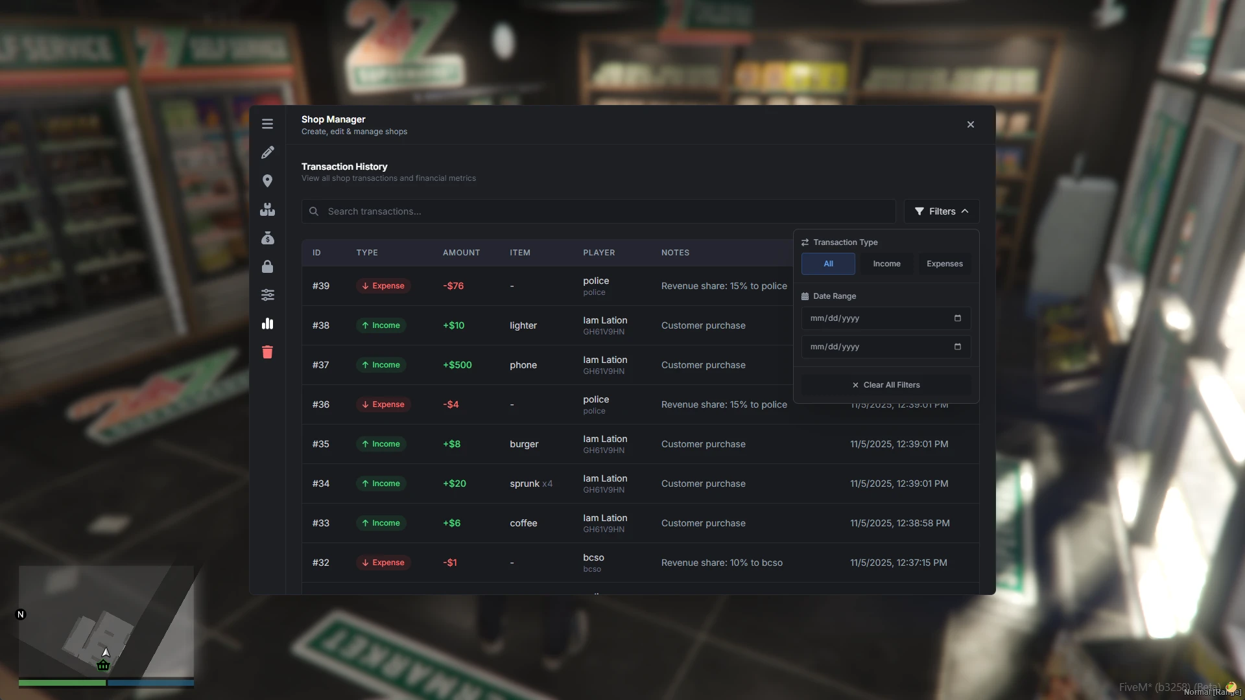This screenshot has width=1245, height=700.
Task: Filter transactions by Expenses only
Action: [x=944, y=264]
